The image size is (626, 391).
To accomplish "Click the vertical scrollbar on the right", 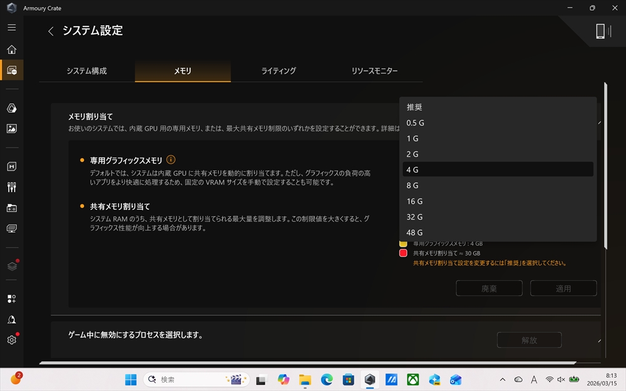I will pyautogui.click(x=605, y=166).
